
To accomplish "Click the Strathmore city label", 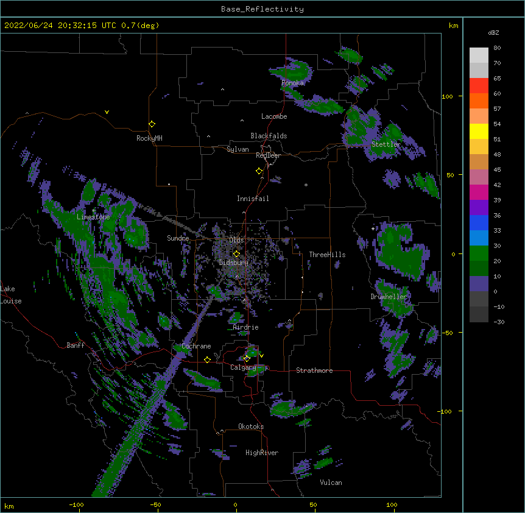I will tap(314, 370).
